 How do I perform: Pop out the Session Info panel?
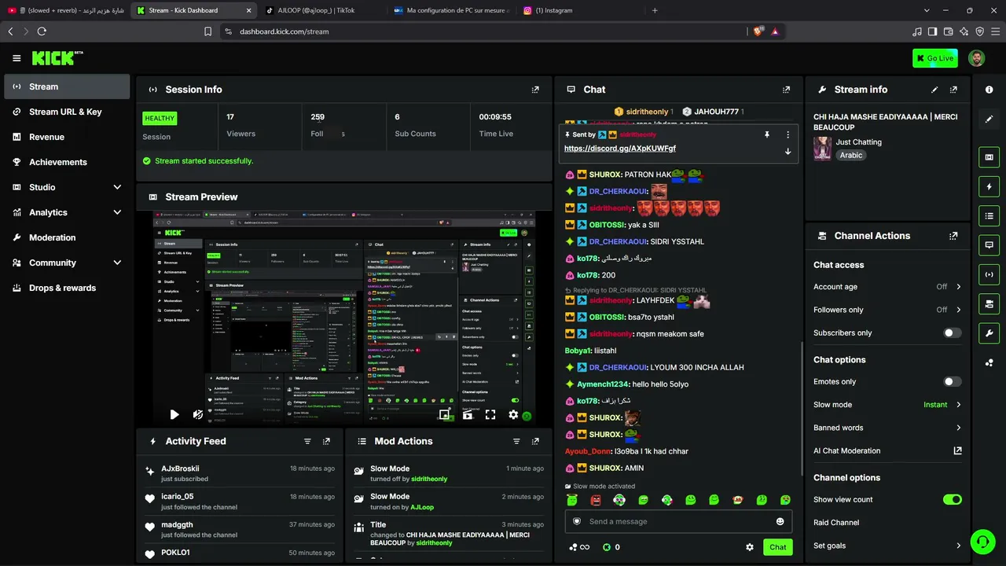click(x=535, y=90)
